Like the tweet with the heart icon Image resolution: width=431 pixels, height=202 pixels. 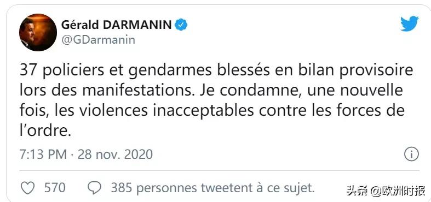[28, 188]
